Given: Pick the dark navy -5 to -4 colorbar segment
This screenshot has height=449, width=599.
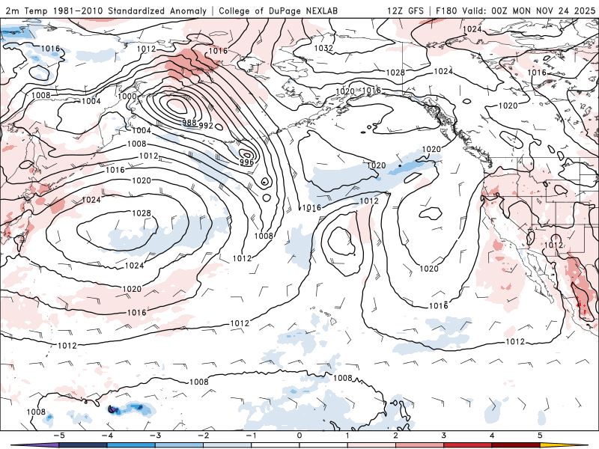Looking at the screenshot, I should pos(83,445).
